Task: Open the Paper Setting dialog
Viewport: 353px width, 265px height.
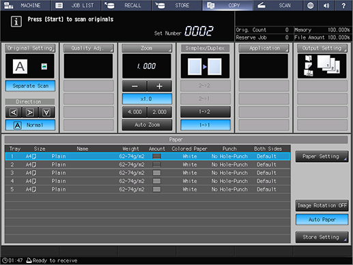Action: [322, 156]
